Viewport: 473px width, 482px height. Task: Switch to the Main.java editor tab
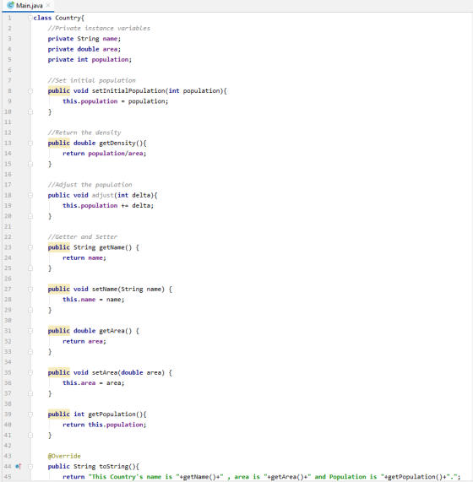28,6
